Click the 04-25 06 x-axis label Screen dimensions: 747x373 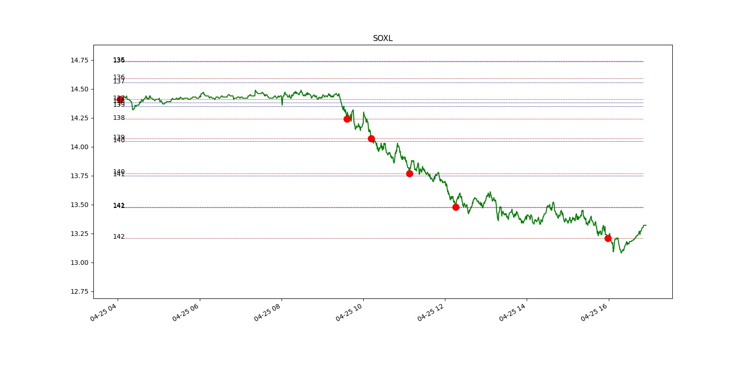[x=185, y=312]
